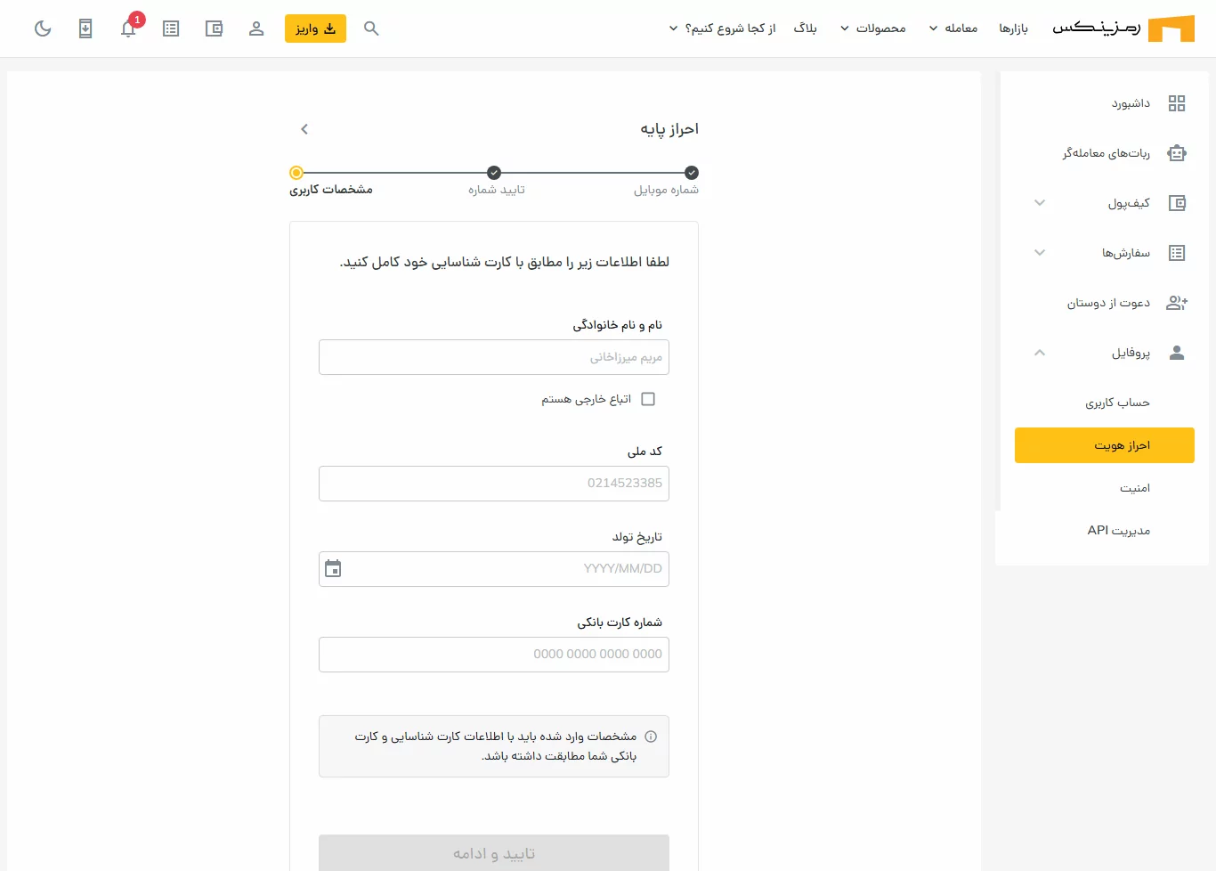Go to بازارها in the top menu
The height and width of the screenshot is (871, 1216).
1013,28
